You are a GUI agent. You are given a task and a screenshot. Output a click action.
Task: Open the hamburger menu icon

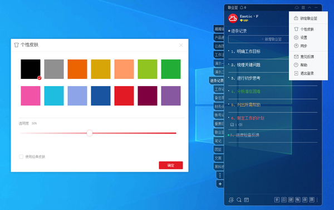[x=303, y=8]
